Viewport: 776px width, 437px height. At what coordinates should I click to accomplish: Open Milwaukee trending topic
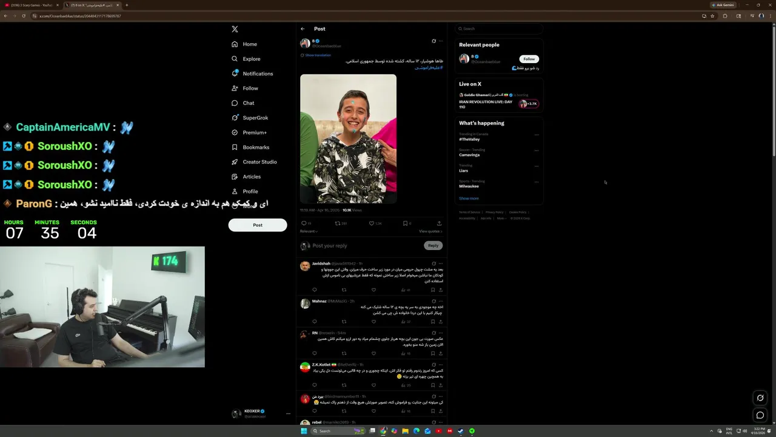coord(469,186)
